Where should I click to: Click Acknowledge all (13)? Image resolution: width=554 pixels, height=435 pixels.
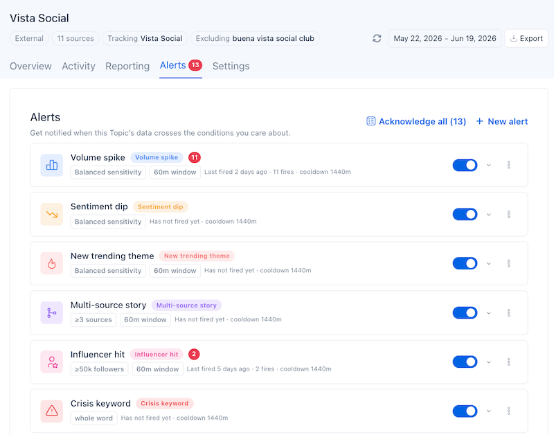(416, 121)
